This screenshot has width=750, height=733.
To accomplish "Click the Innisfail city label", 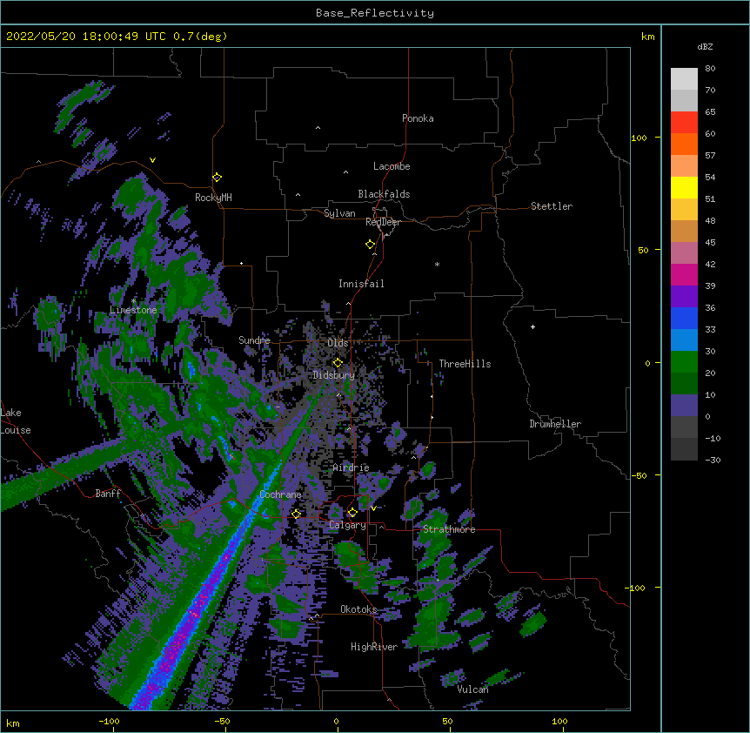I will click(361, 284).
